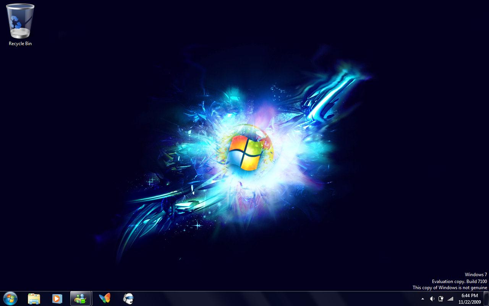Open the calendar from the 11/22/2009 date

click(470, 302)
